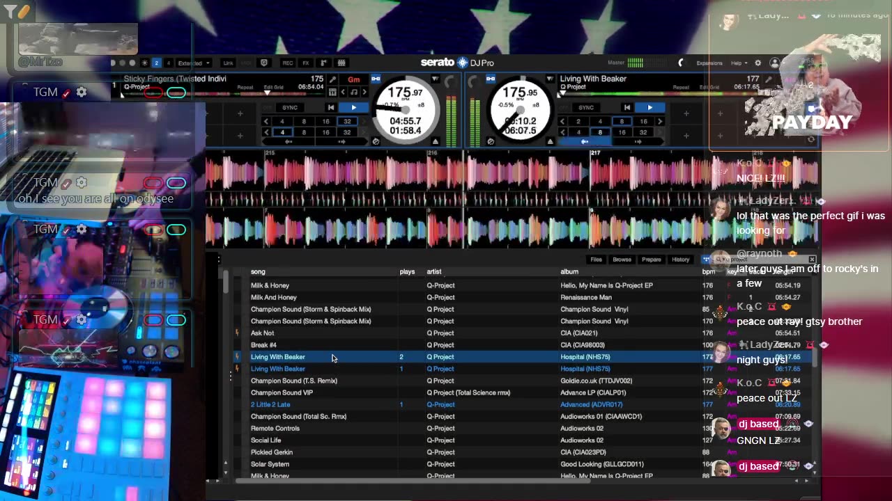The height and width of the screenshot is (501, 892).
Task: Open the beat grid editor icon on left deck
Action: point(332,92)
